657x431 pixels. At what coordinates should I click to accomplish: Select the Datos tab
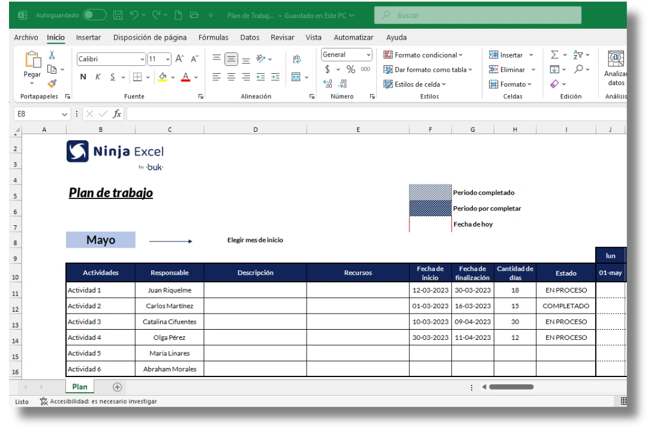[250, 37]
